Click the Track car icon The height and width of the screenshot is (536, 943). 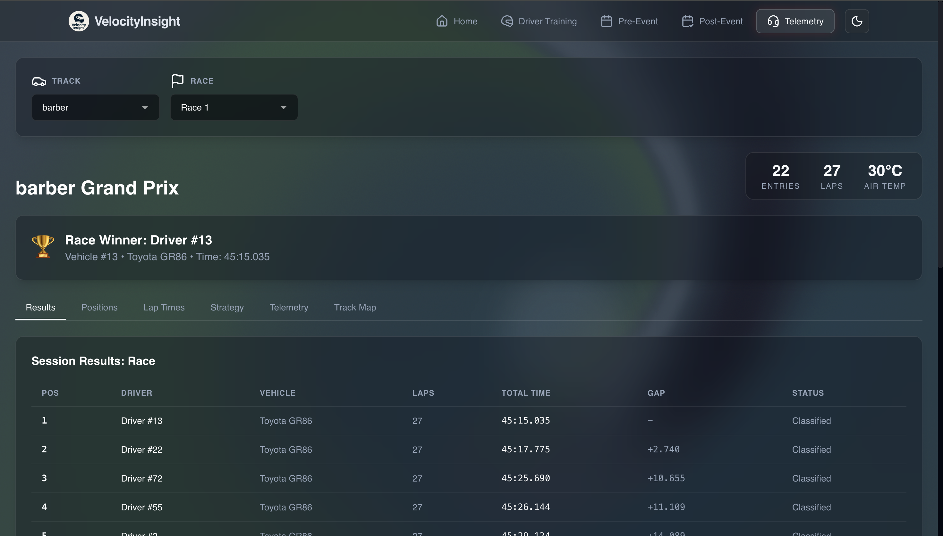(39, 81)
